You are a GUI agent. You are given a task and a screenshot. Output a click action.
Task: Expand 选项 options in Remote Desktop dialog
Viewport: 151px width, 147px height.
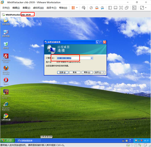coord(99,72)
